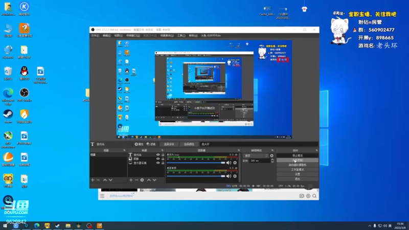
Task: Click 启动虚拟摄像机 virtual camera button
Action: coord(298,165)
